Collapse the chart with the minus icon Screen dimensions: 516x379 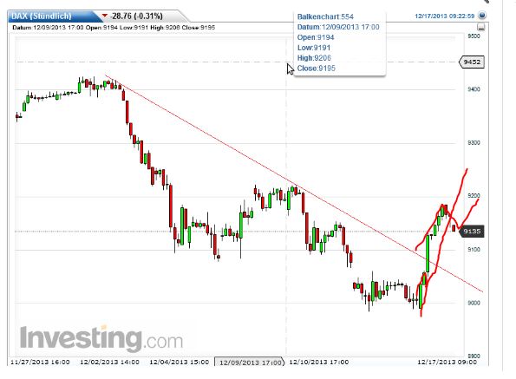click(480, 27)
